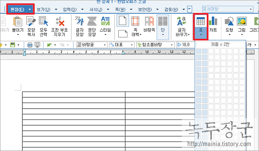
Task: Expand the 보기 menu dropdown arrow
Action: tap(56, 10)
